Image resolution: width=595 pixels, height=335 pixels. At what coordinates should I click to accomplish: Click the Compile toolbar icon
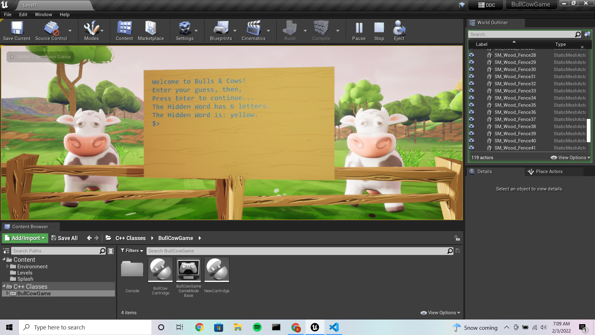321,31
